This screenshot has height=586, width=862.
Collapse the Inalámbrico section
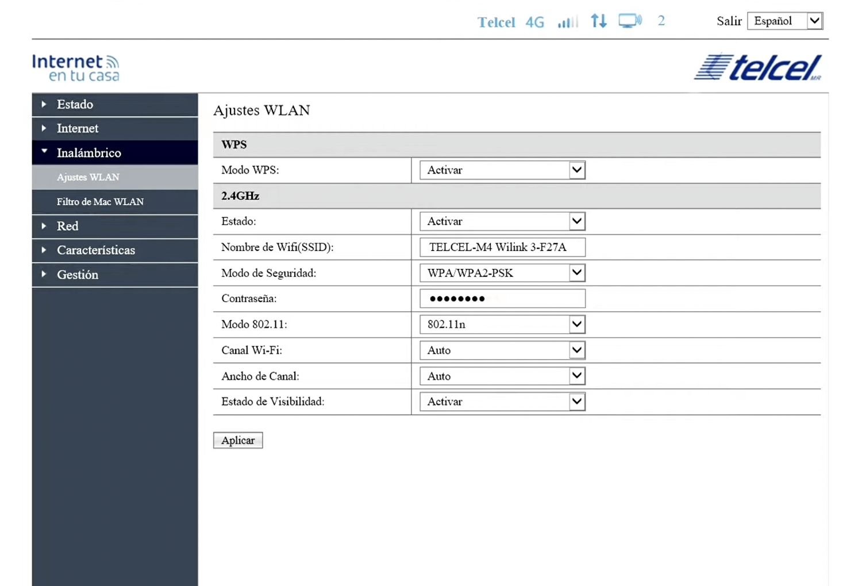click(x=88, y=153)
